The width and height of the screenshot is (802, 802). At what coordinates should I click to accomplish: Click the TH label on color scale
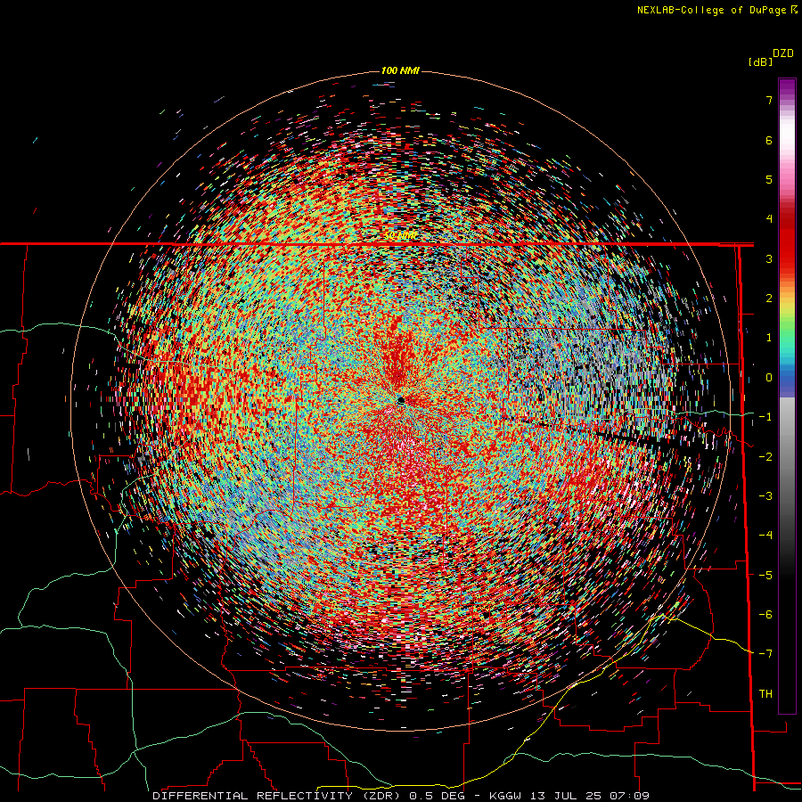765,694
